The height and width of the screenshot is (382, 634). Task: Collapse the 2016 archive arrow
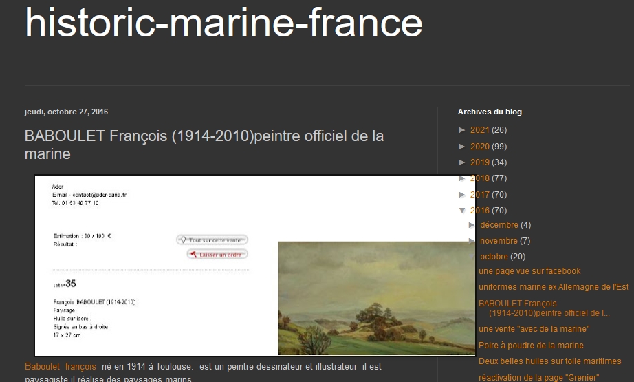[x=462, y=211]
